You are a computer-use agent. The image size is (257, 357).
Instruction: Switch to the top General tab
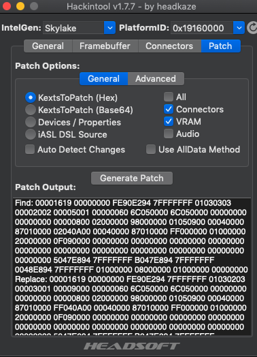pyautogui.click(x=48, y=46)
